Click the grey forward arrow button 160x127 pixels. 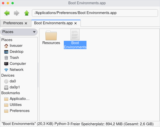(x=17, y=13)
